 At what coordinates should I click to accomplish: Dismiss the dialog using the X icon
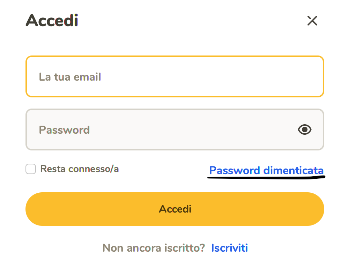pyautogui.click(x=312, y=21)
